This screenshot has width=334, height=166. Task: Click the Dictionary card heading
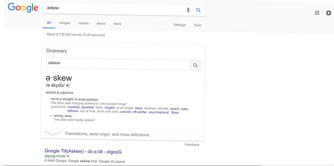click(56, 51)
